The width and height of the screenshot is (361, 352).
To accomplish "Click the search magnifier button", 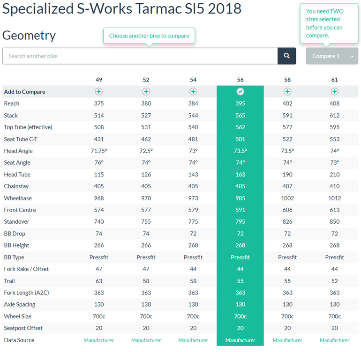I will 286,56.
